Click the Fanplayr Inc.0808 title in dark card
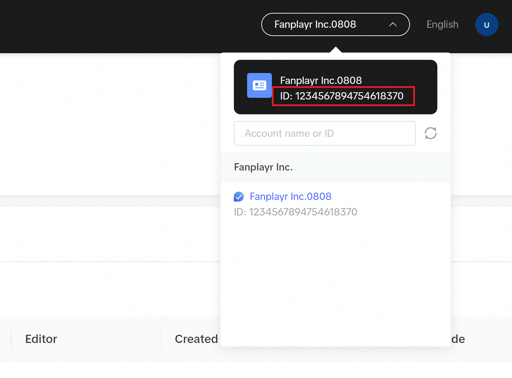This screenshot has height=378, width=512. 321,80
